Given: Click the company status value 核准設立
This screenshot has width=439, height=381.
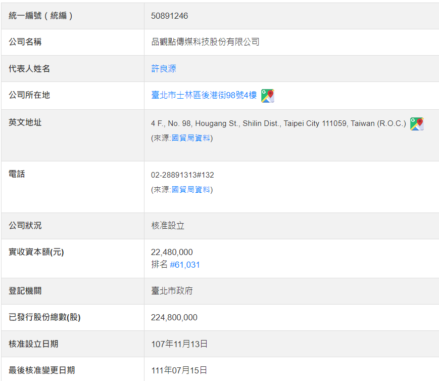Looking at the screenshot, I should pos(168,226).
